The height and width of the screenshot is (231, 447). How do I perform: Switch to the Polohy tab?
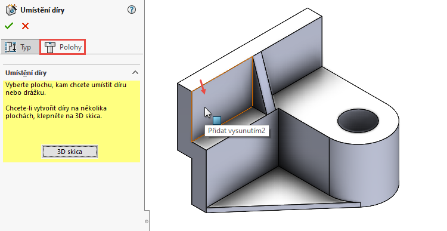[x=63, y=47]
